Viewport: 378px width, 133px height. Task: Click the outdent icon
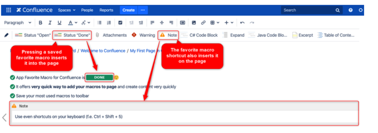[131, 23]
